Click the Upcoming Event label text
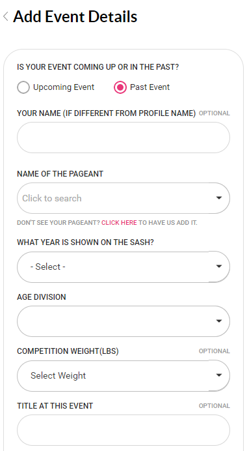This screenshot has width=247, height=451. pyautogui.click(x=64, y=87)
